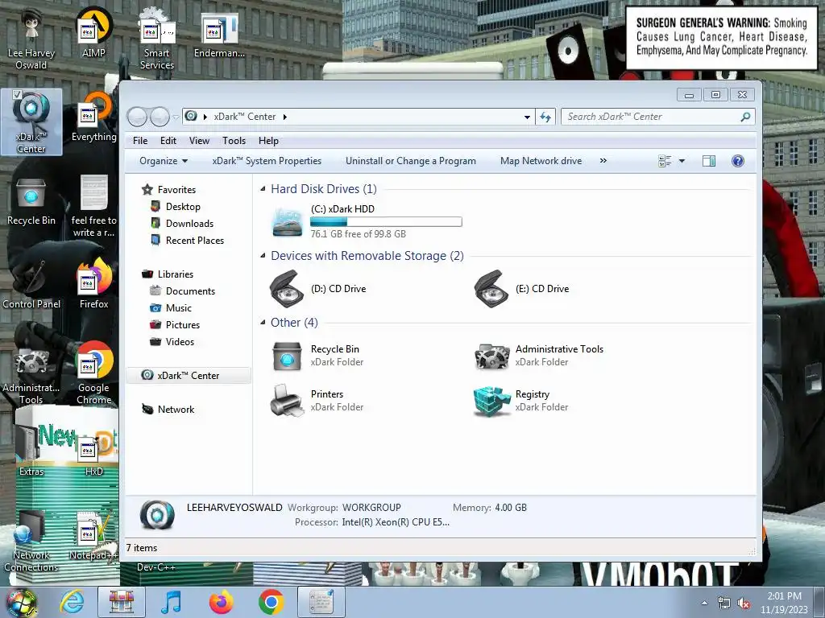Viewport: 825px width, 618px height.
Task: Click the change view icon
Action: (665, 161)
